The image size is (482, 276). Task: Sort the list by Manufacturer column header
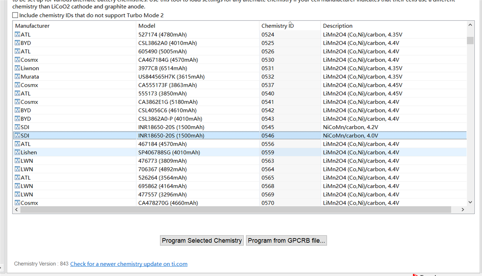[74, 26]
